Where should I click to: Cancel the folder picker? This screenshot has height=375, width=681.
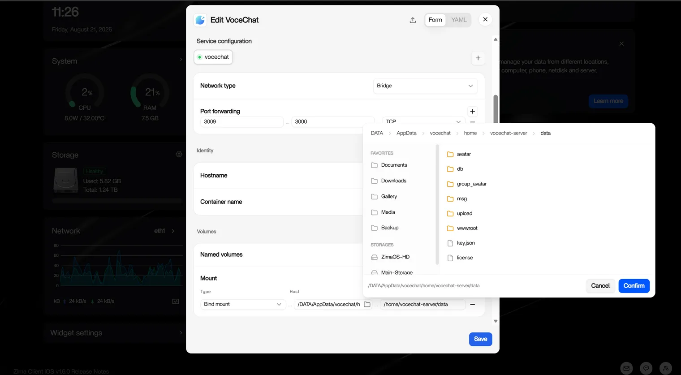pos(600,286)
